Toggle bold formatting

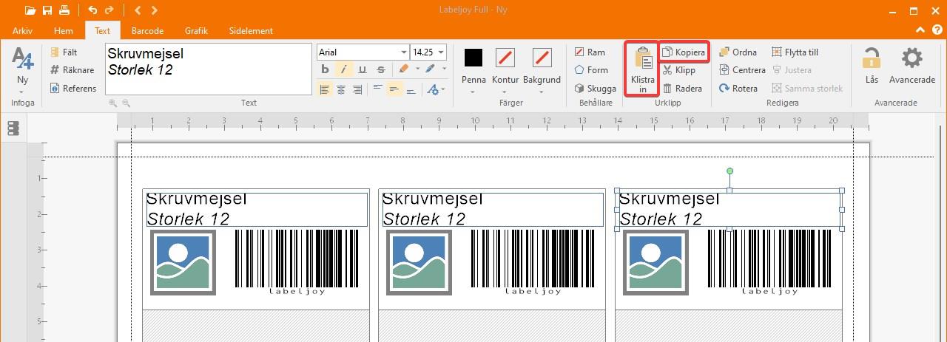325,69
